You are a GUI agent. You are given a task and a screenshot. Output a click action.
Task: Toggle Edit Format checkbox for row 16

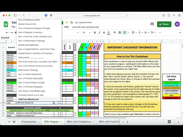tap(75, 70)
